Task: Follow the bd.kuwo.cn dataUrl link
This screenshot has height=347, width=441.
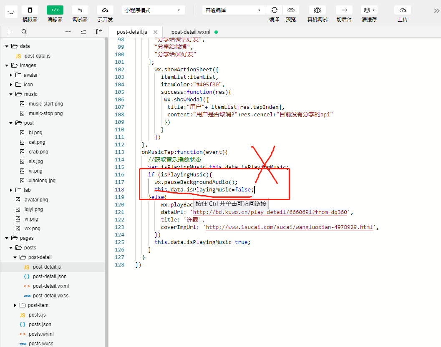Action: (270, 212)
